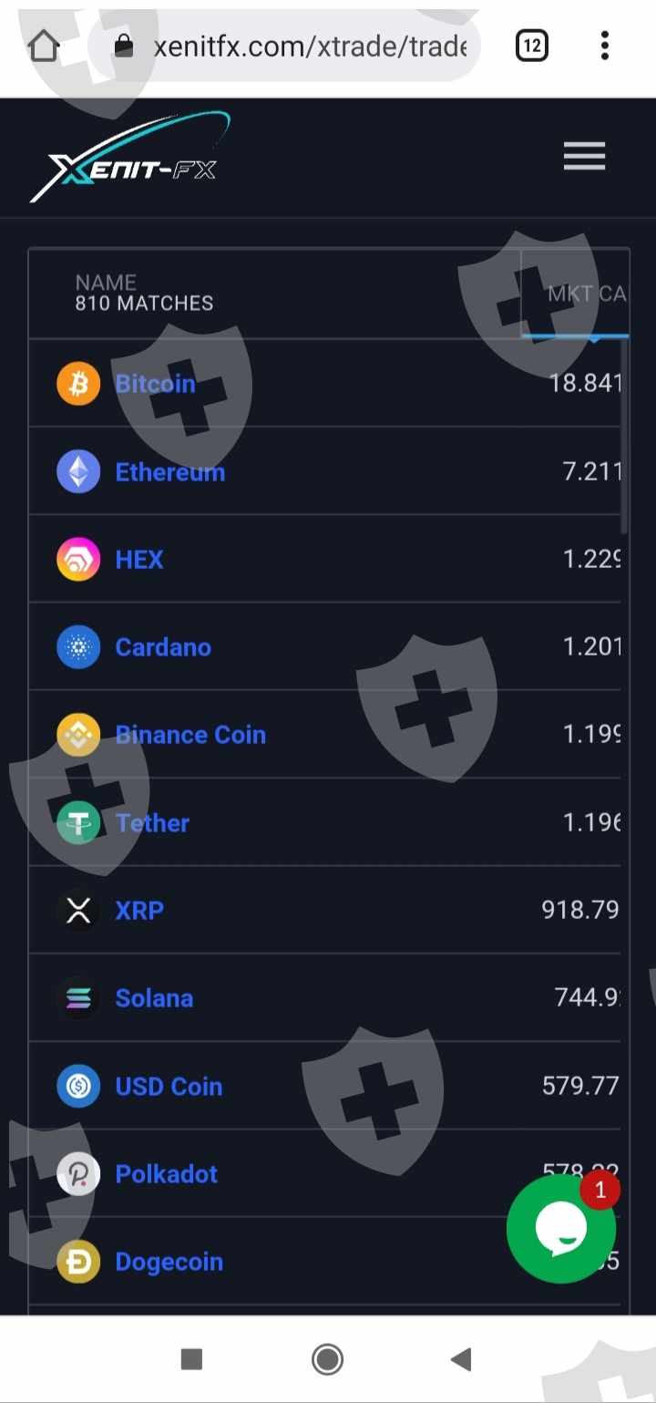Tap the browser home icon
The width and height of the screenshot is (656, 1403).
click(44, 46)
